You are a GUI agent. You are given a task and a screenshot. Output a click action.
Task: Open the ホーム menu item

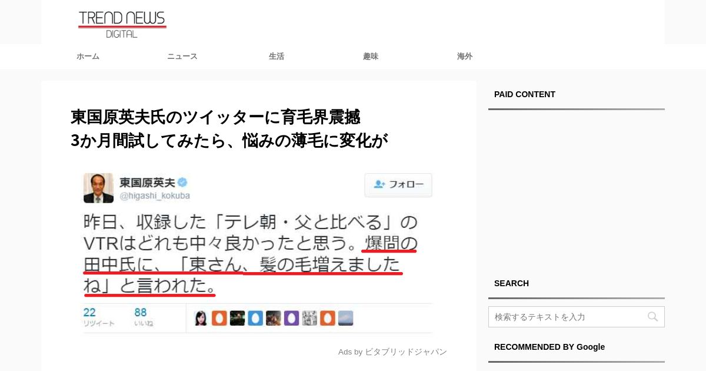(88, 57)
